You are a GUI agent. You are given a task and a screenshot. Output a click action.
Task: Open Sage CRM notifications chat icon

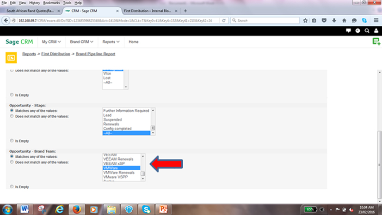[x=348, y=30]
